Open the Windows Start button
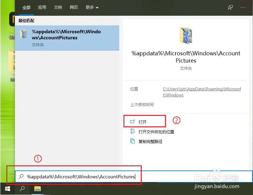 click(7, 189)
